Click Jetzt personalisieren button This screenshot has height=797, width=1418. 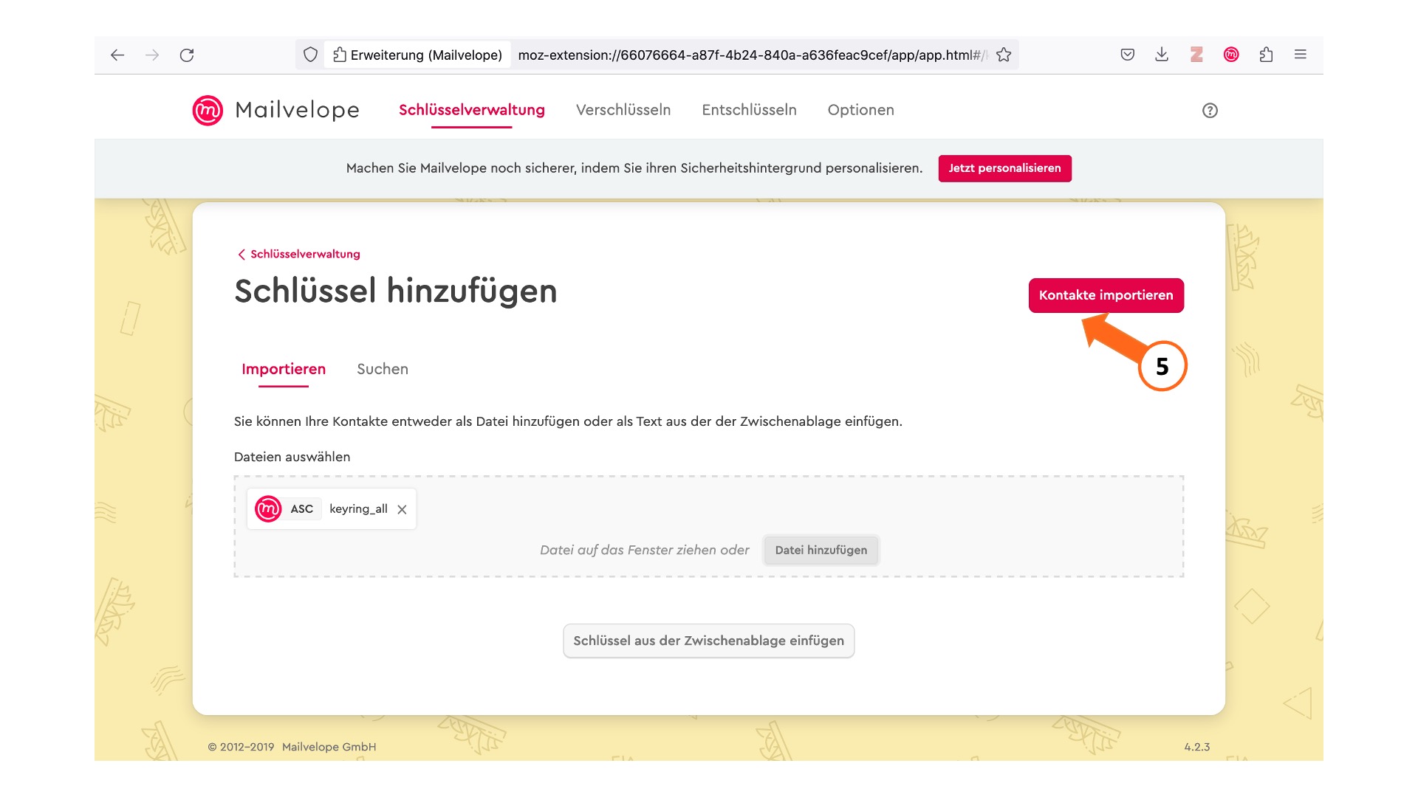point(1004,168)
